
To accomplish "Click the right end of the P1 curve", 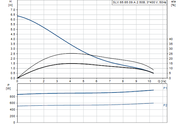I will [153, 90].
